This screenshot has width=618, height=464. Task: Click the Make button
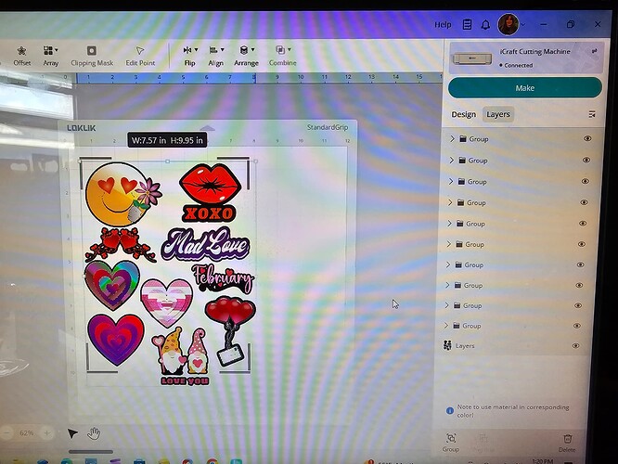(525, 88)
